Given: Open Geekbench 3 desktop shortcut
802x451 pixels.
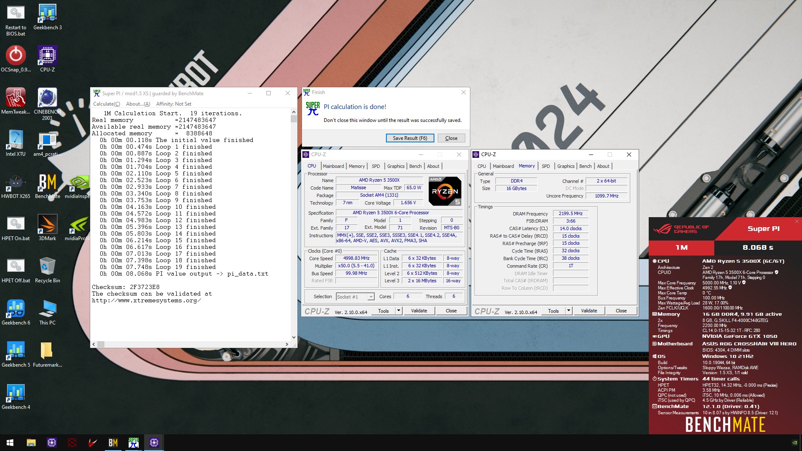Looking at the screenshot, I should 48,17.
